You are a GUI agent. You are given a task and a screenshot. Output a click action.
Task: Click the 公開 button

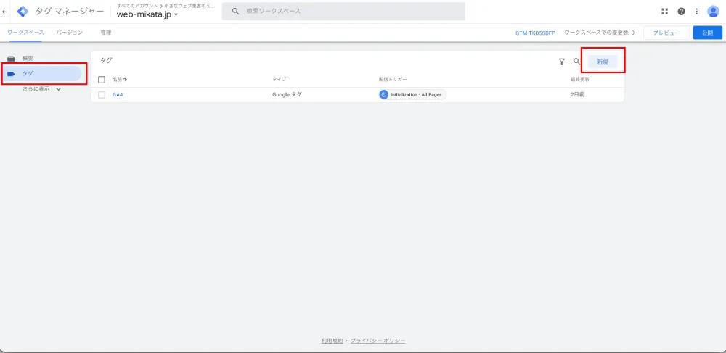(x=707, y=33)
